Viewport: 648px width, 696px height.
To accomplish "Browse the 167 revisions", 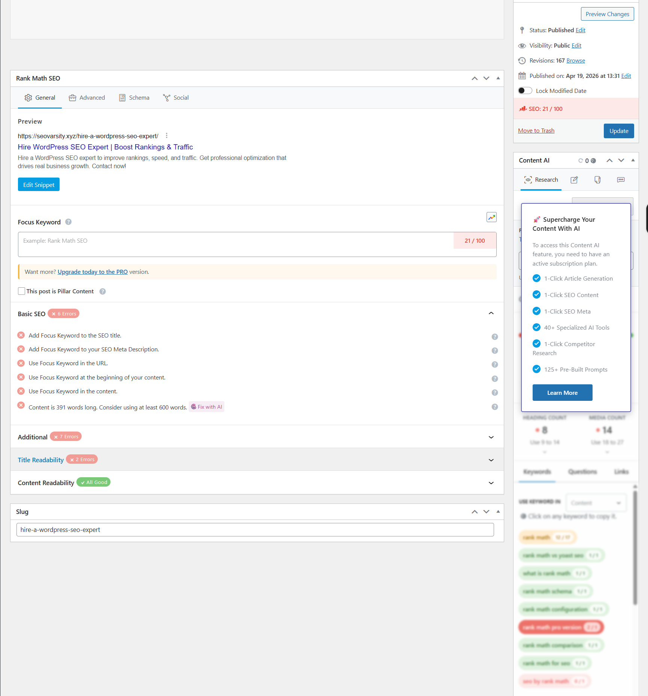I will 576,61.
